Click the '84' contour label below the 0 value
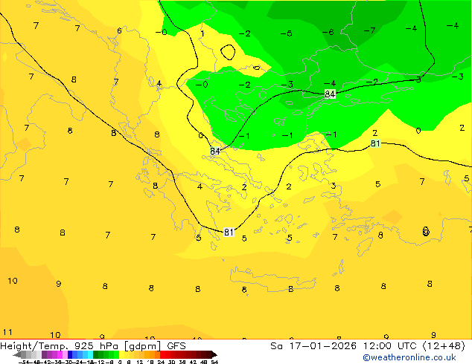This screenshot has height=364, width=472. (215, 151)
